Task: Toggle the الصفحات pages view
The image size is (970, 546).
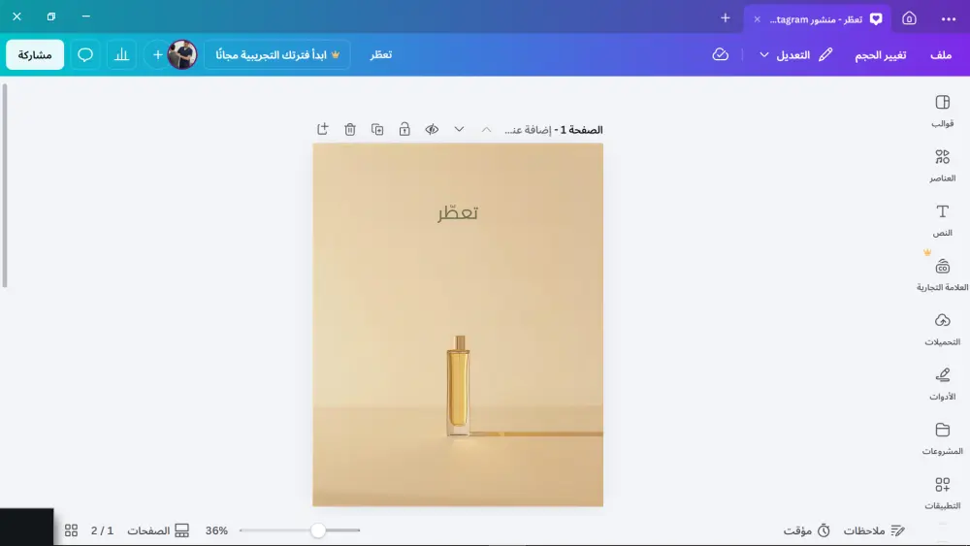Action: [x=158, y=530]
